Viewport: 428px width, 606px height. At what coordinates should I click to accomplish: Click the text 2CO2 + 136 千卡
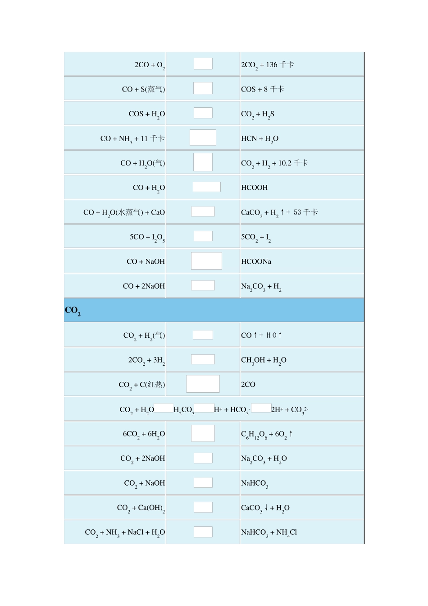point(268,65)
